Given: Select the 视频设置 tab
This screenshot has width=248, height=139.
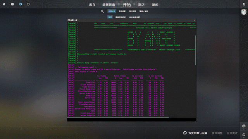Looking at the screenshot, I should [x=112, y=11].
